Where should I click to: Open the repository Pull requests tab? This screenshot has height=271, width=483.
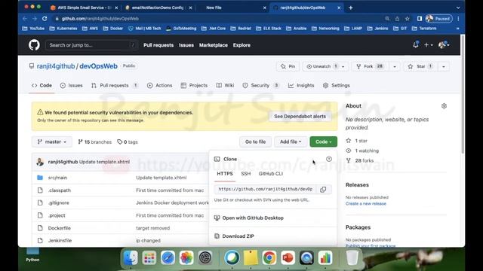[114, 85]
